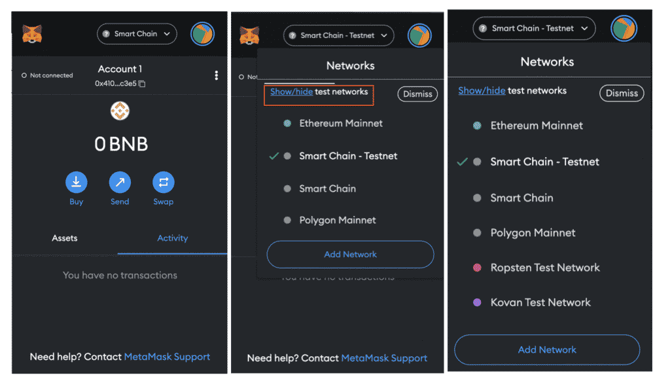Click Show/hide link highlighted in red

(x=291, y=92)
